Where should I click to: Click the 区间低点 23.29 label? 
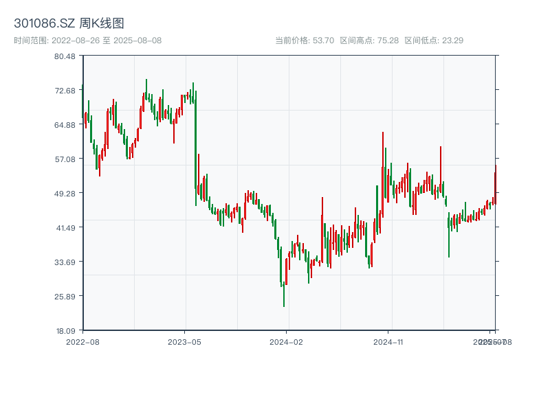pyautogui.click(x=434, y=41)
